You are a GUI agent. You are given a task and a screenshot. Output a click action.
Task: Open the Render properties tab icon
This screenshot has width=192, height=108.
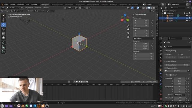coord(161,47)
